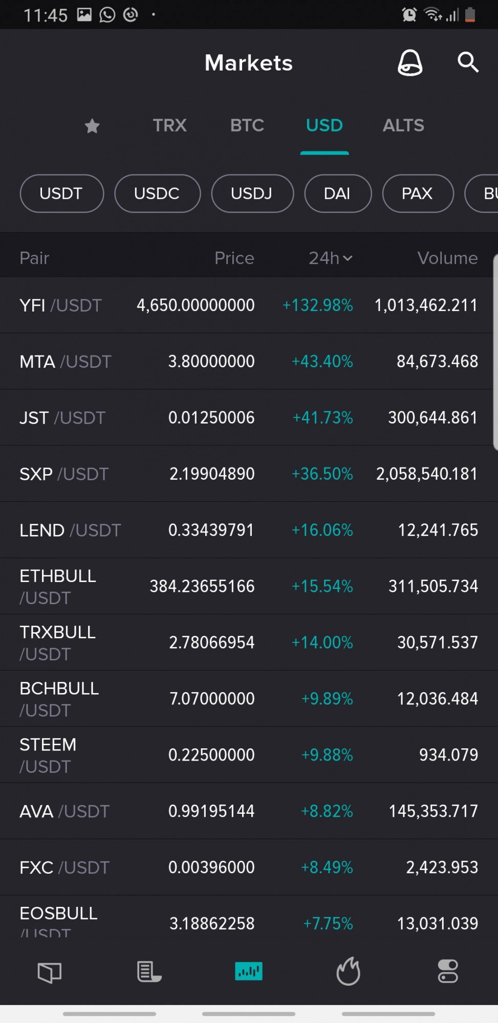Switch to the BTC tab

point(247,125)
